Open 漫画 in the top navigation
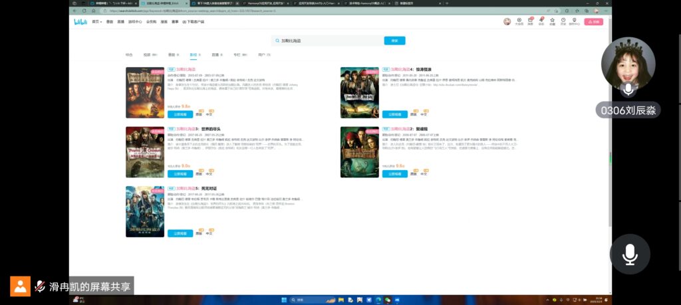This screenshot has width=681, height=305. [x=164, y=22]
